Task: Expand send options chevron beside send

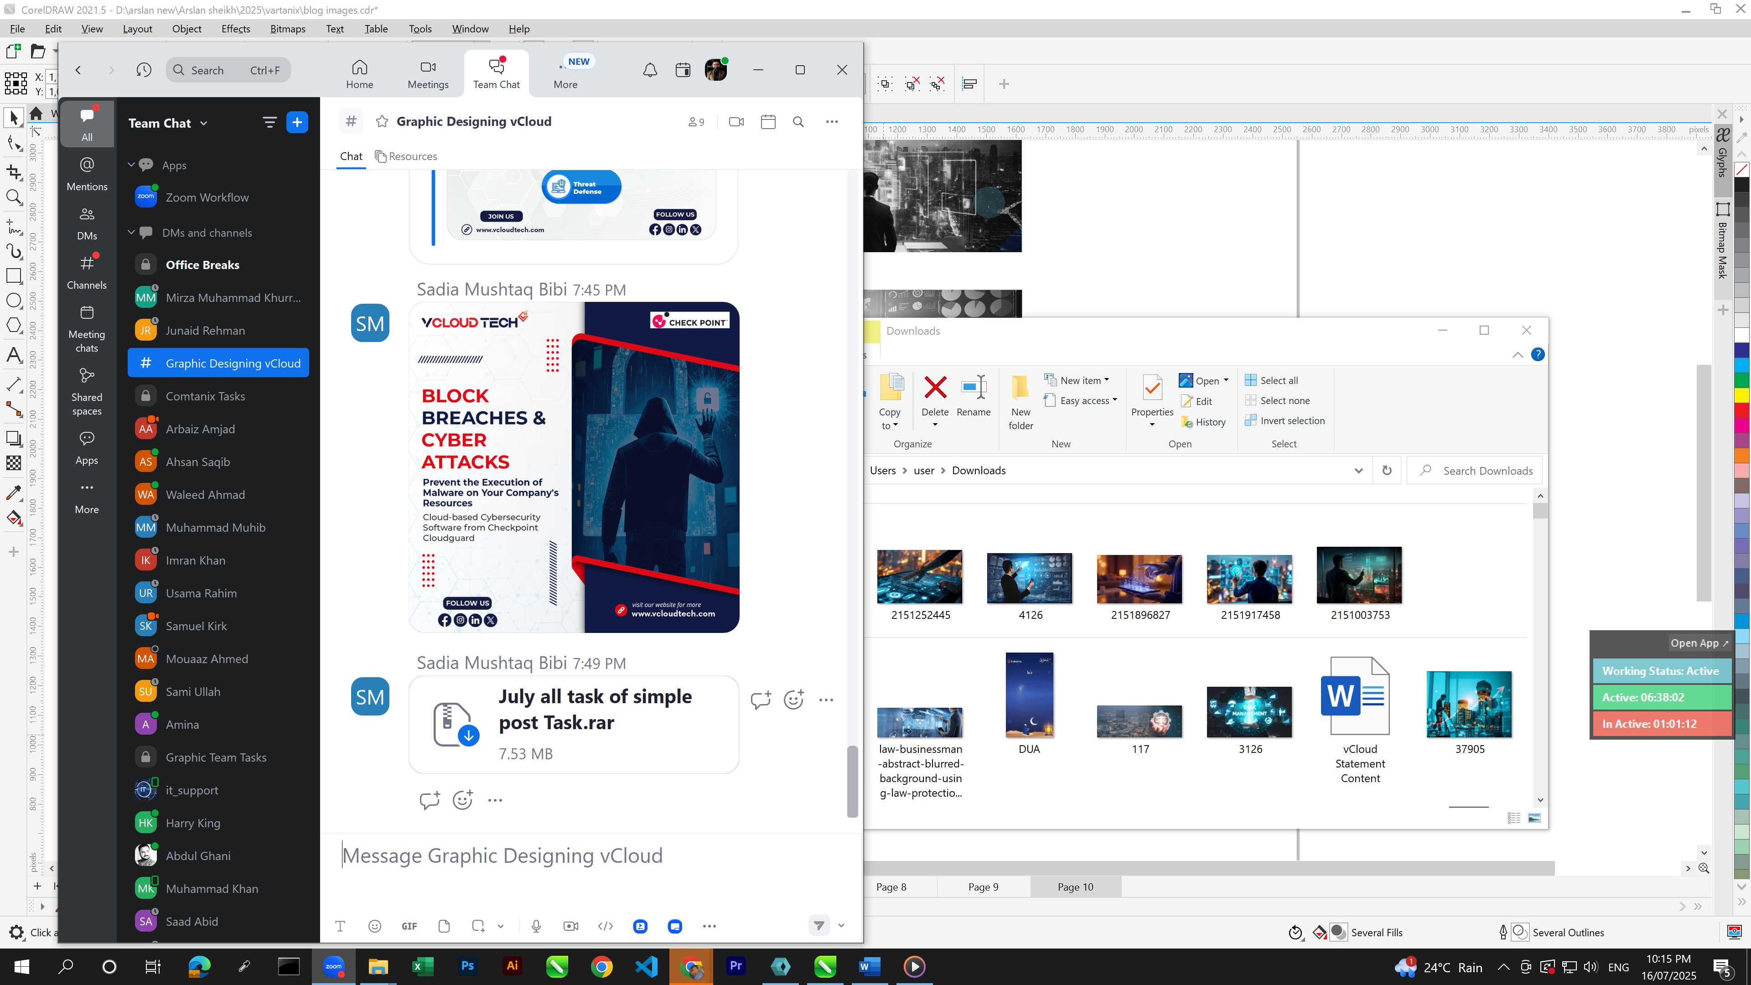Action: pyautogui.click(x=841, y=925)
